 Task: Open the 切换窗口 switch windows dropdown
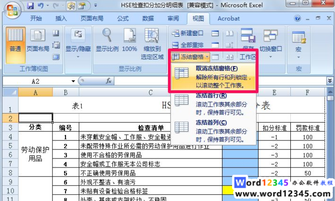[270, 43]
